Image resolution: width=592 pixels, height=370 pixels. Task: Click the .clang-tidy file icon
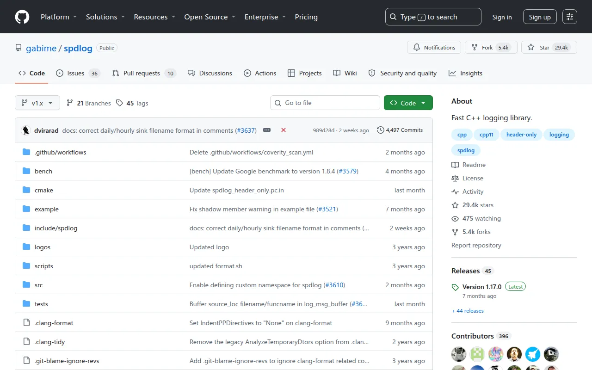click(26, 342)
